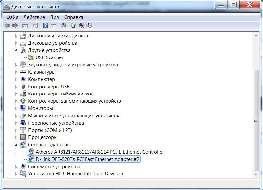The image size is (263, 190).
Task: Select Контроллеры гибких дисков label
Action: [x=61, y=94]
